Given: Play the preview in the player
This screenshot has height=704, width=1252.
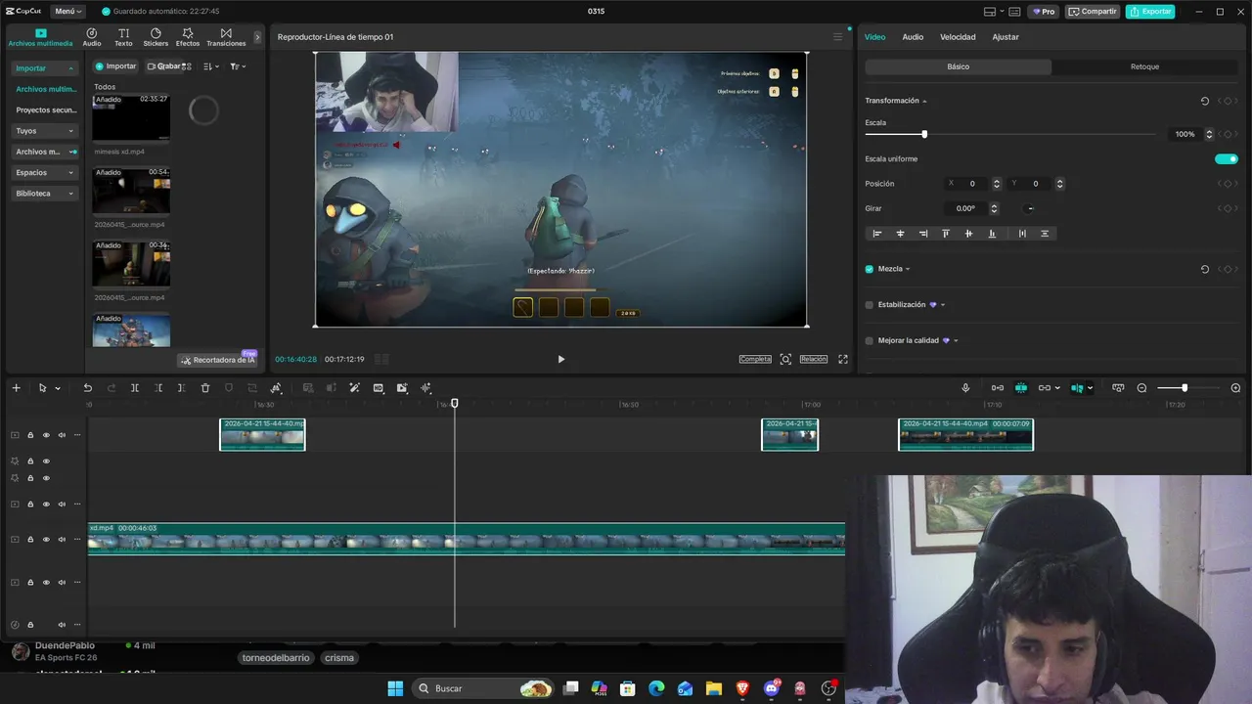Looking at the screenshot, I should click(560, 359).
